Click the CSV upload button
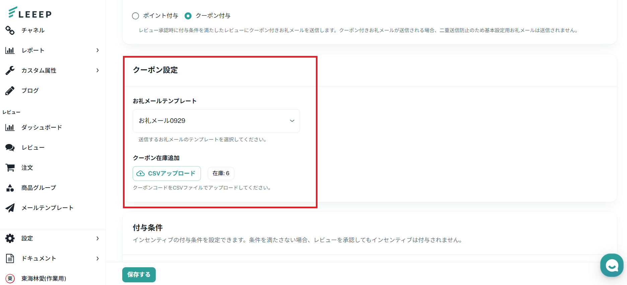 pyautogui.click(x=167, y=173)
